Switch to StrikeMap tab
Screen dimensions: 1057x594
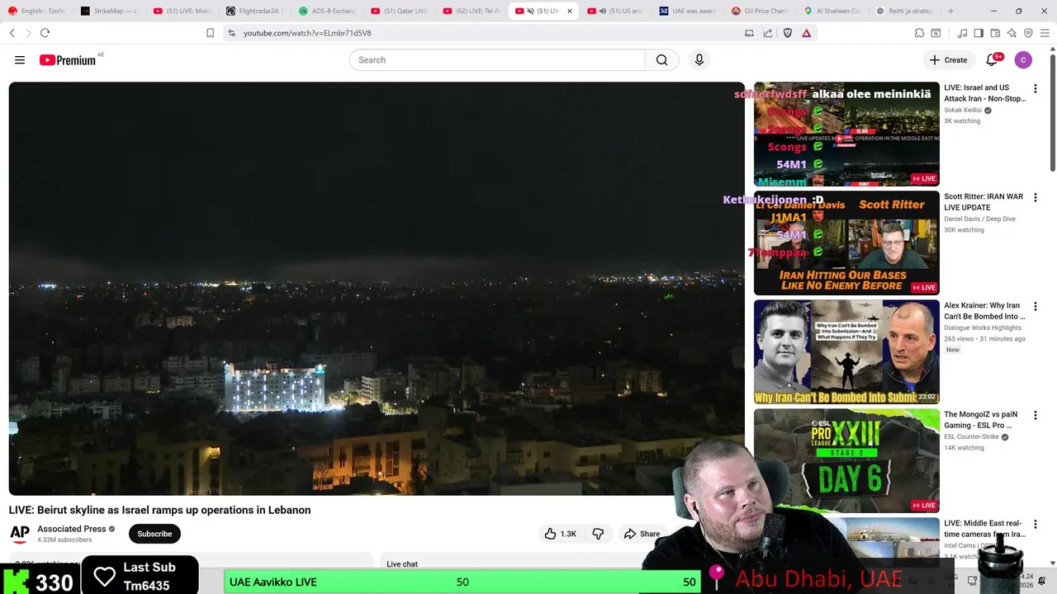109,11
